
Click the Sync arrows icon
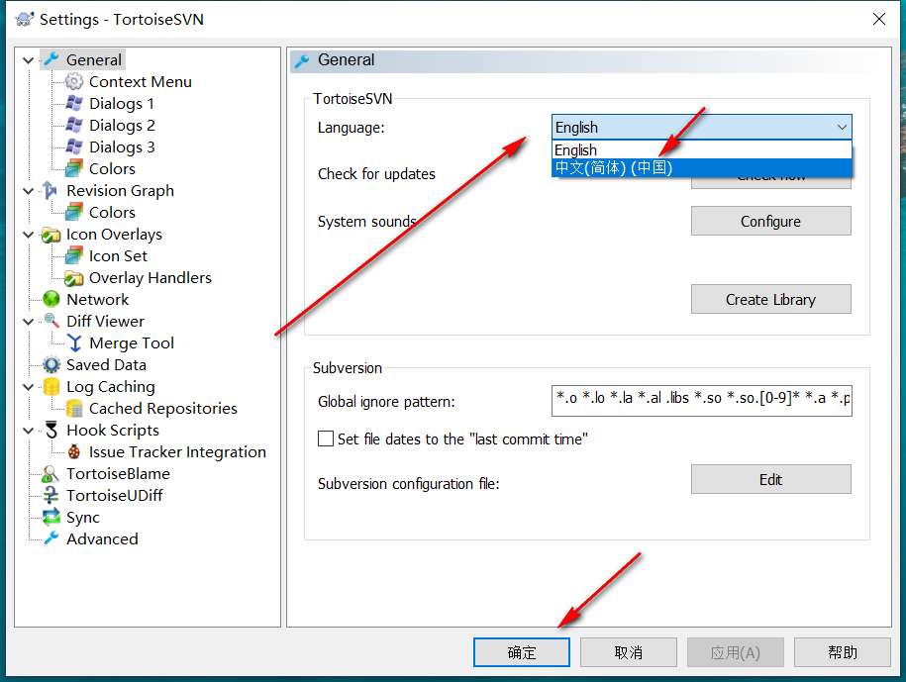(x=51, y=517)
